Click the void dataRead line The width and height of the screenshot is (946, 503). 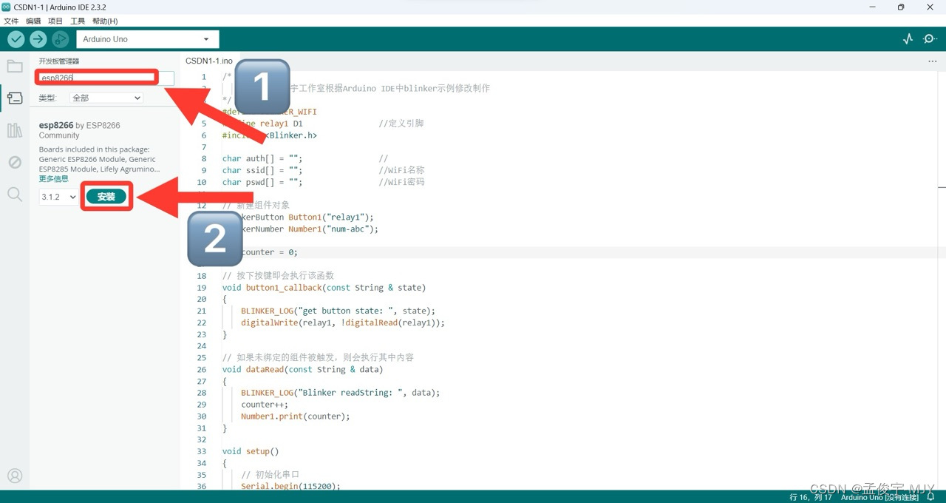click(x=302, y=369)
